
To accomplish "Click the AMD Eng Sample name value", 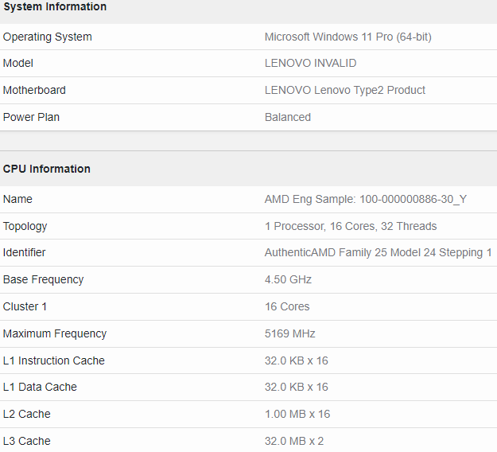I will [x=365, y=199].
